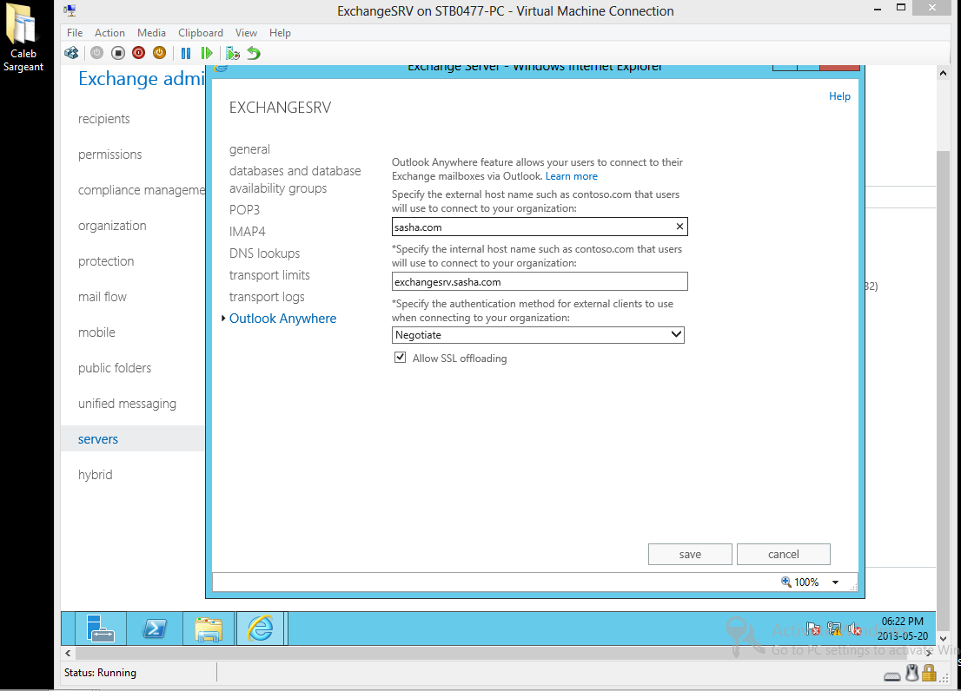
Task: Open the zoom level dropdown arrow
Action: [x=835, y=582]
